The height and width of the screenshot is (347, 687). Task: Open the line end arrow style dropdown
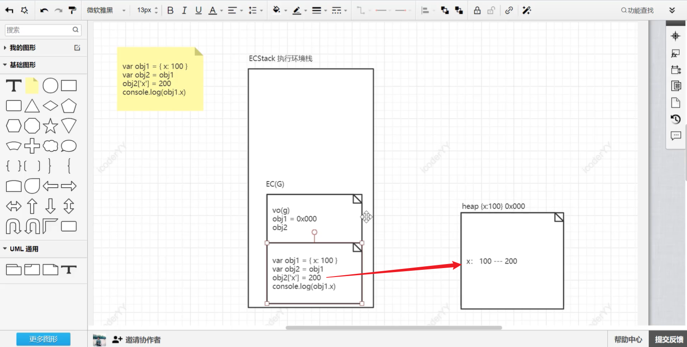pos(403,10)
